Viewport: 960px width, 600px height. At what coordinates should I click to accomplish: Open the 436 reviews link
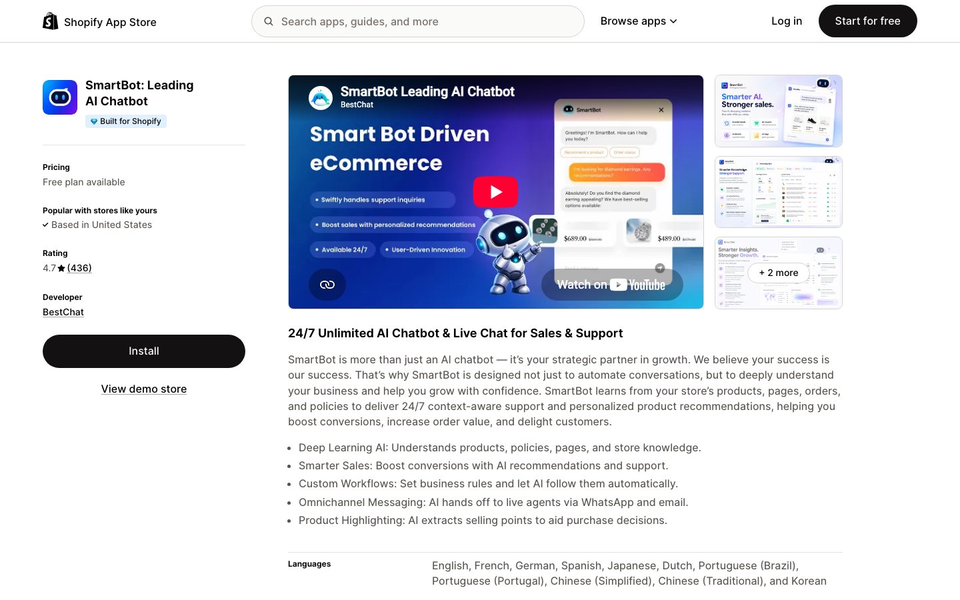click(79, 268)
